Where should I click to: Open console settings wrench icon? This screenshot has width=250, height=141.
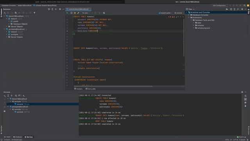tap(78, 13)
